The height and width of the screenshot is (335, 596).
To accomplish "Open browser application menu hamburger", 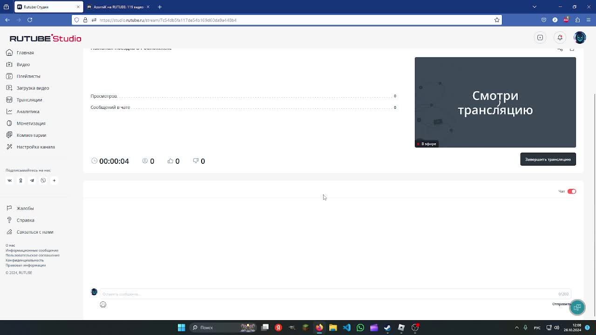I will [589, 20].
